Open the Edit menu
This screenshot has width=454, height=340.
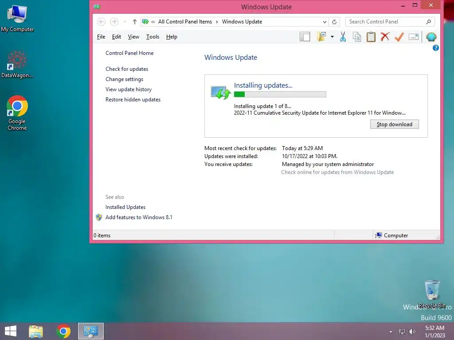[x=117, y=37]
